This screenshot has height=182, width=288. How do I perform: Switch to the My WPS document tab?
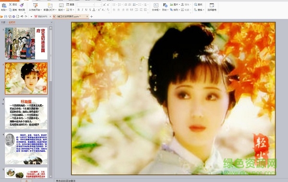pos(42,16)
